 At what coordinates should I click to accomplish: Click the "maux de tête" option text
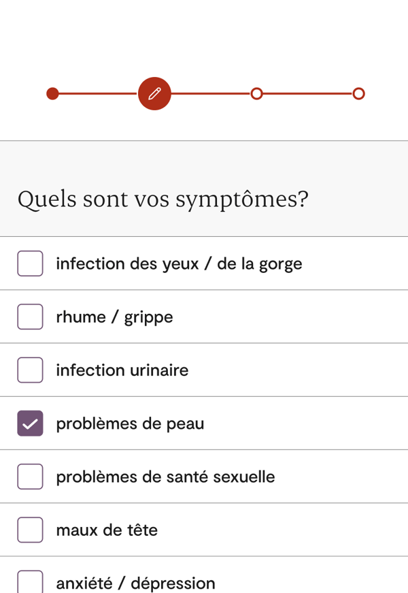(107, 530)
